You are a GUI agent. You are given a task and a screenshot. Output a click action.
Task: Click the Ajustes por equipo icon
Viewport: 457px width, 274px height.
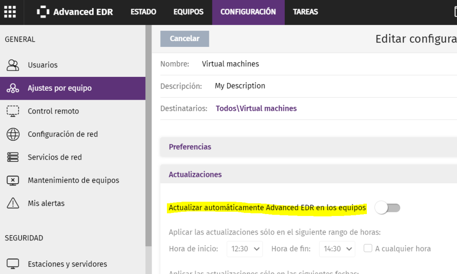coord(13,88)
